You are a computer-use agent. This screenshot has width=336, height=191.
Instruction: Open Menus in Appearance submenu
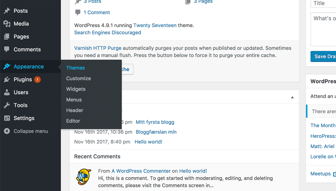(x=74, y=99)
